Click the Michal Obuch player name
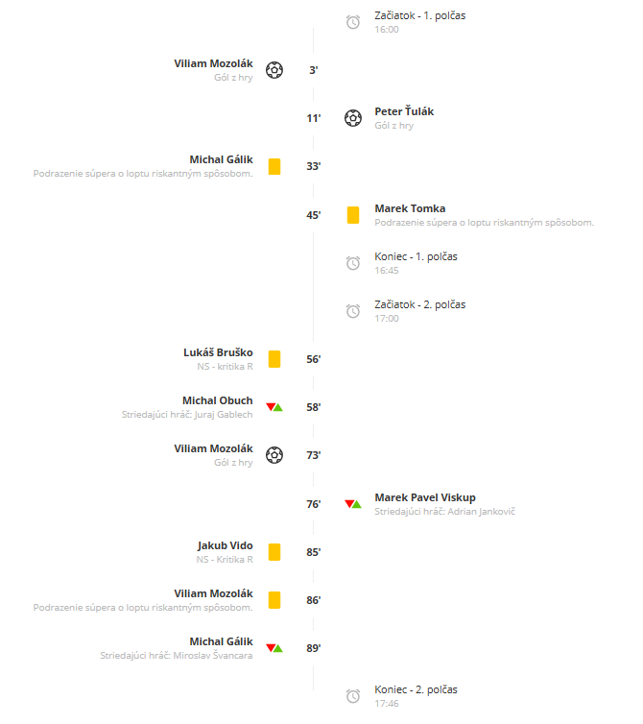Viewport: 643px width, 724px height. pos(218,400)
